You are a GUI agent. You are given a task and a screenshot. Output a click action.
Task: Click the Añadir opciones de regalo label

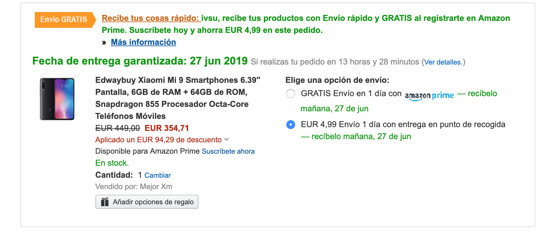153,202
